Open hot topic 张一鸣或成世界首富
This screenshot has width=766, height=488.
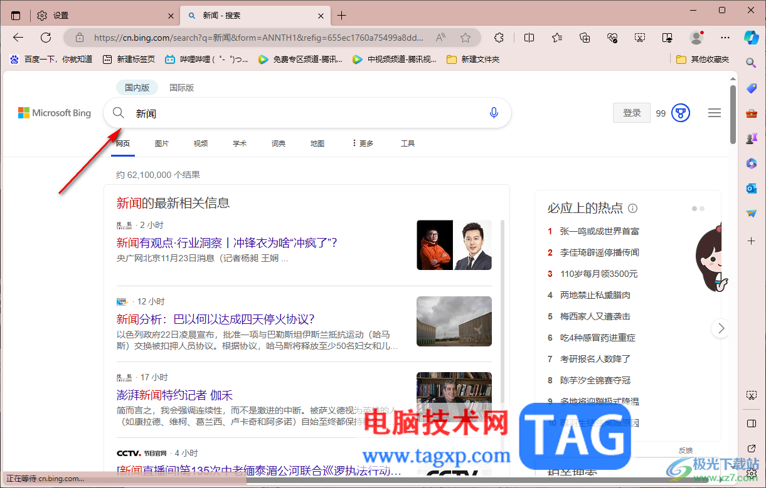(x=600, y=231)
